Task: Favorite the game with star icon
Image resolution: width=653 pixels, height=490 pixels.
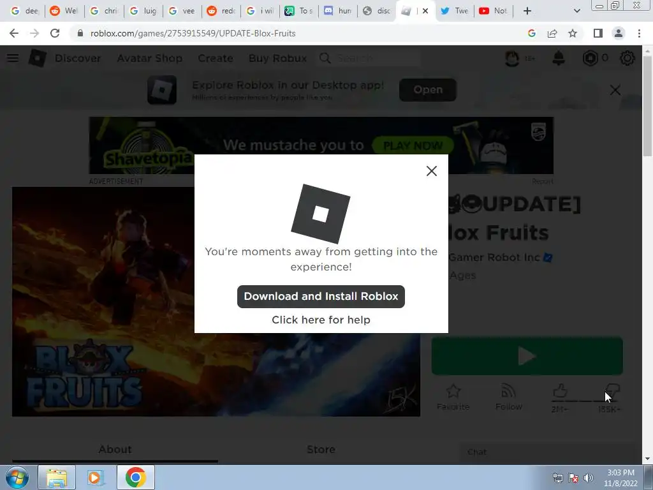Action: [453, 397]
